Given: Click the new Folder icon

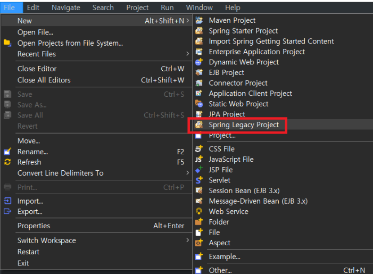Looking at the screenshot, I should pos(199,222).
